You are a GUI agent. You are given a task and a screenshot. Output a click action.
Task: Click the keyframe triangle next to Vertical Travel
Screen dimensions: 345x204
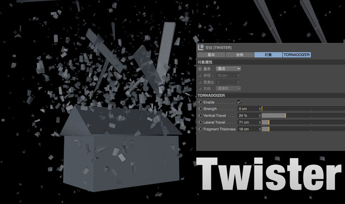pyautogui.click(x=200, y=115)
